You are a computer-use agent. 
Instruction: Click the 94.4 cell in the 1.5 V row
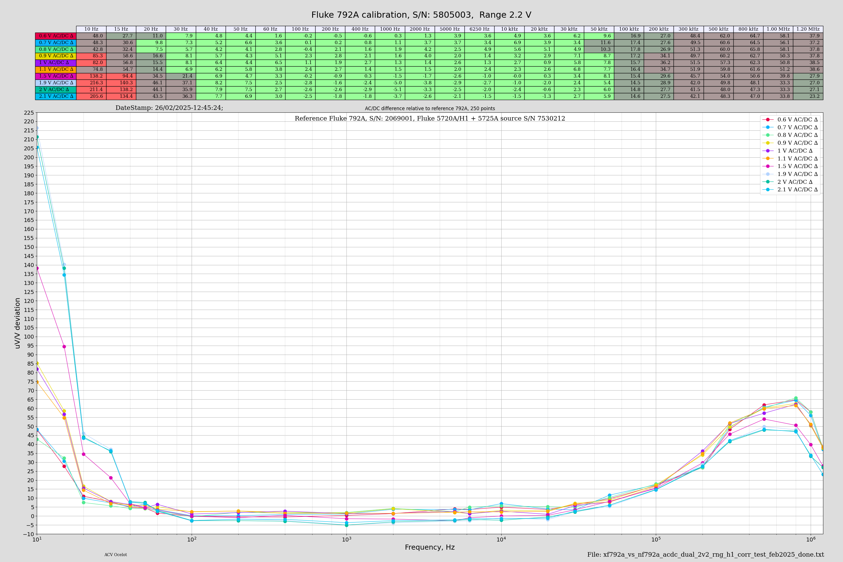point(121,76)
